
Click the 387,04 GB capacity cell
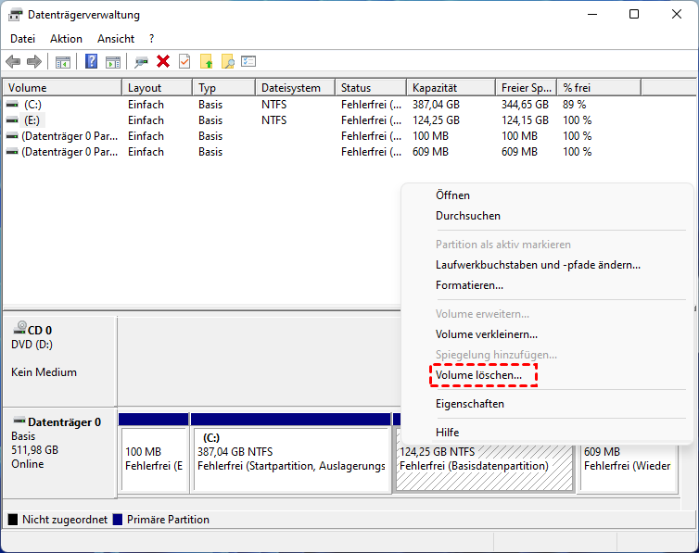(436, 105)
